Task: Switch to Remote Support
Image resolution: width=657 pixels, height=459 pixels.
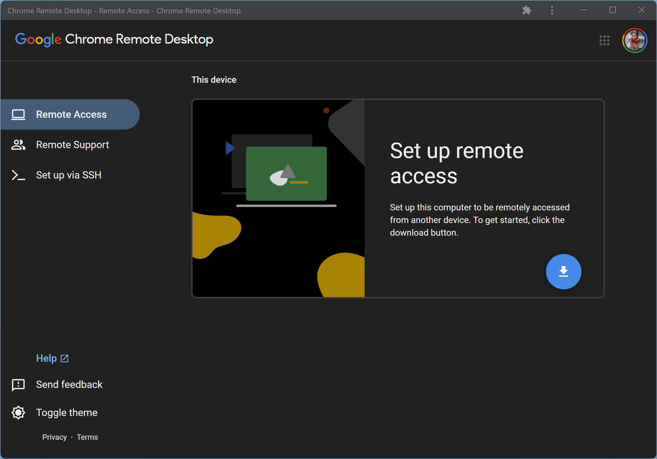Action: [x=70, y=145]
